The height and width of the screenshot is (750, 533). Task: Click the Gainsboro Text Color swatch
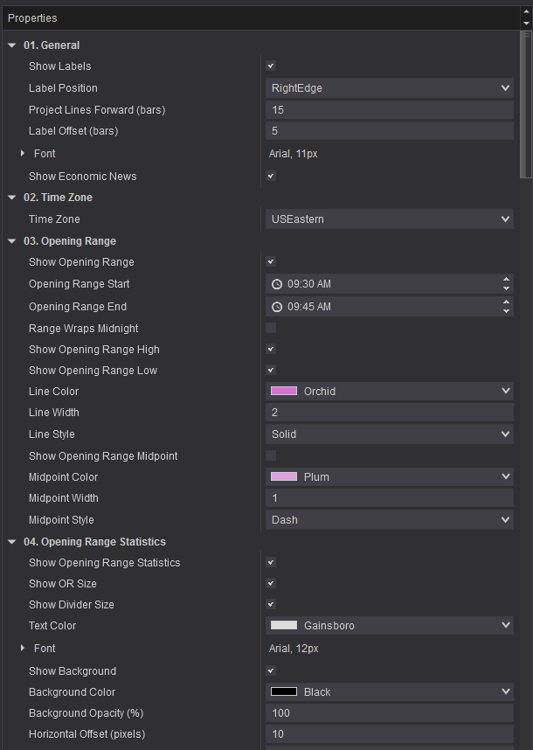(284, 625)
